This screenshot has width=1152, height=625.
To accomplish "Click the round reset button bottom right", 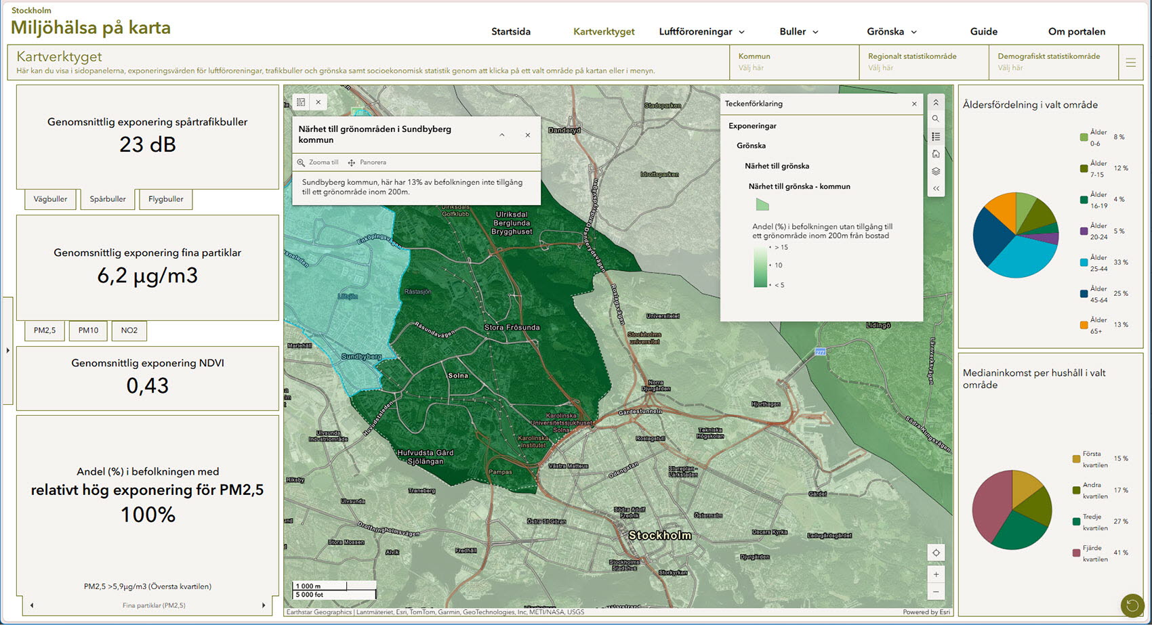I will [1132, 605].
